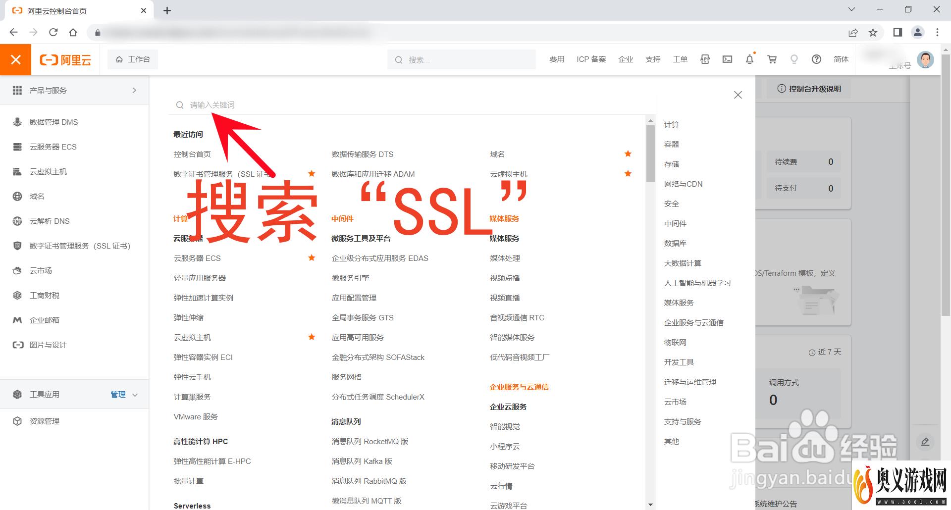The image size is (951, 510).
Task: Open the 企业 menu
Action: (626, 59)
